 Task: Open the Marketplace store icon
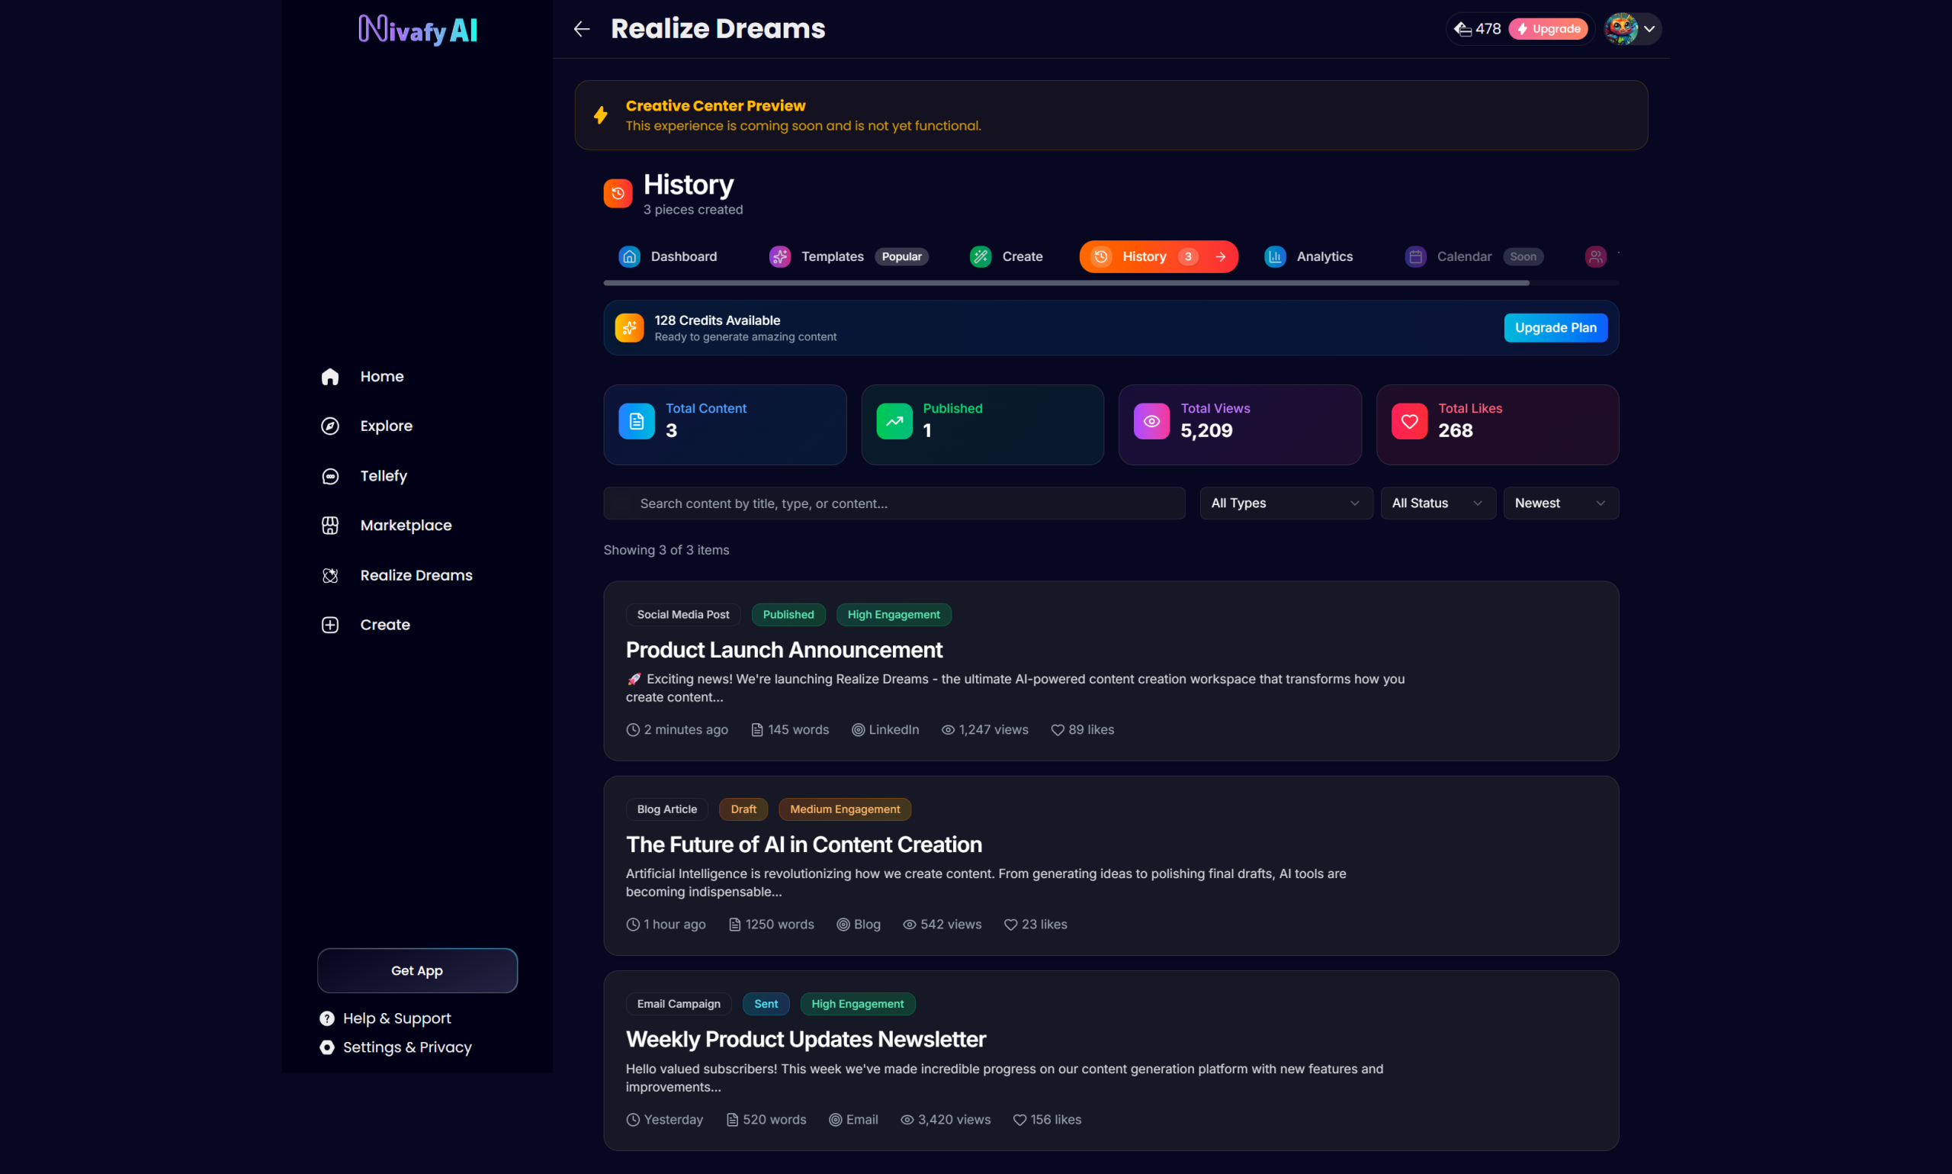329,526
